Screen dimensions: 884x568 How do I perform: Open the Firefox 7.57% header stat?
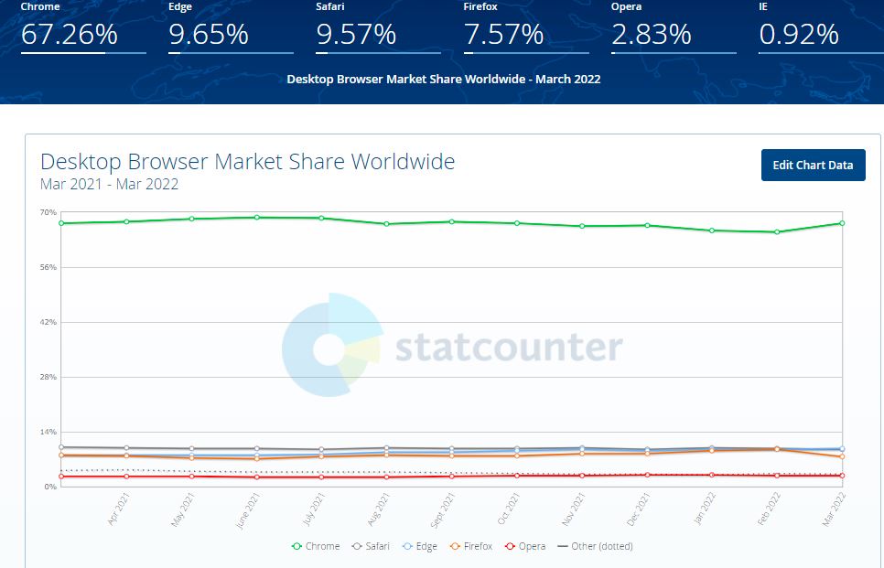503,35
